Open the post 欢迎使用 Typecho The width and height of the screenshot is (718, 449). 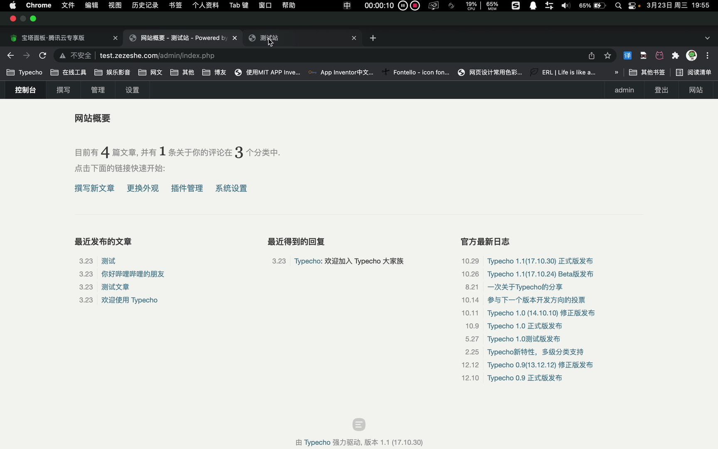pos(129,300)
